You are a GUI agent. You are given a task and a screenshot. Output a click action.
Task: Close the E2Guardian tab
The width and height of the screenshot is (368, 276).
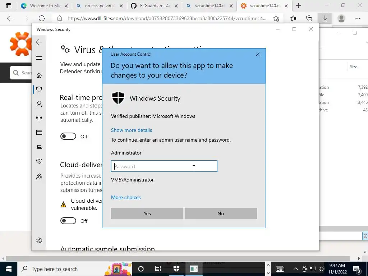(x=176, y=6)
